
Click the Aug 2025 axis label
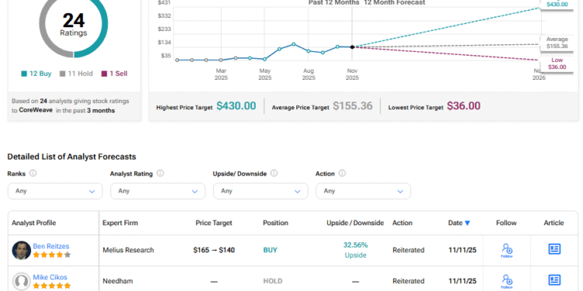point(309,74)
